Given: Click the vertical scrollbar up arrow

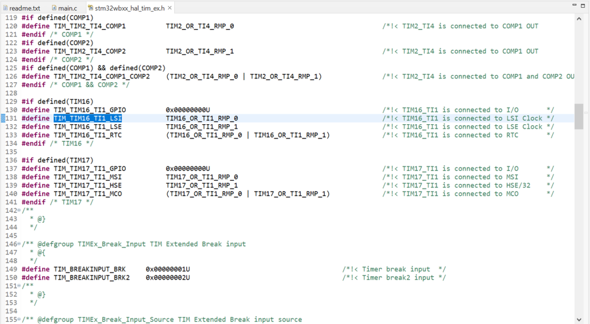Looking at the screenshot, I should click(579, 18).
